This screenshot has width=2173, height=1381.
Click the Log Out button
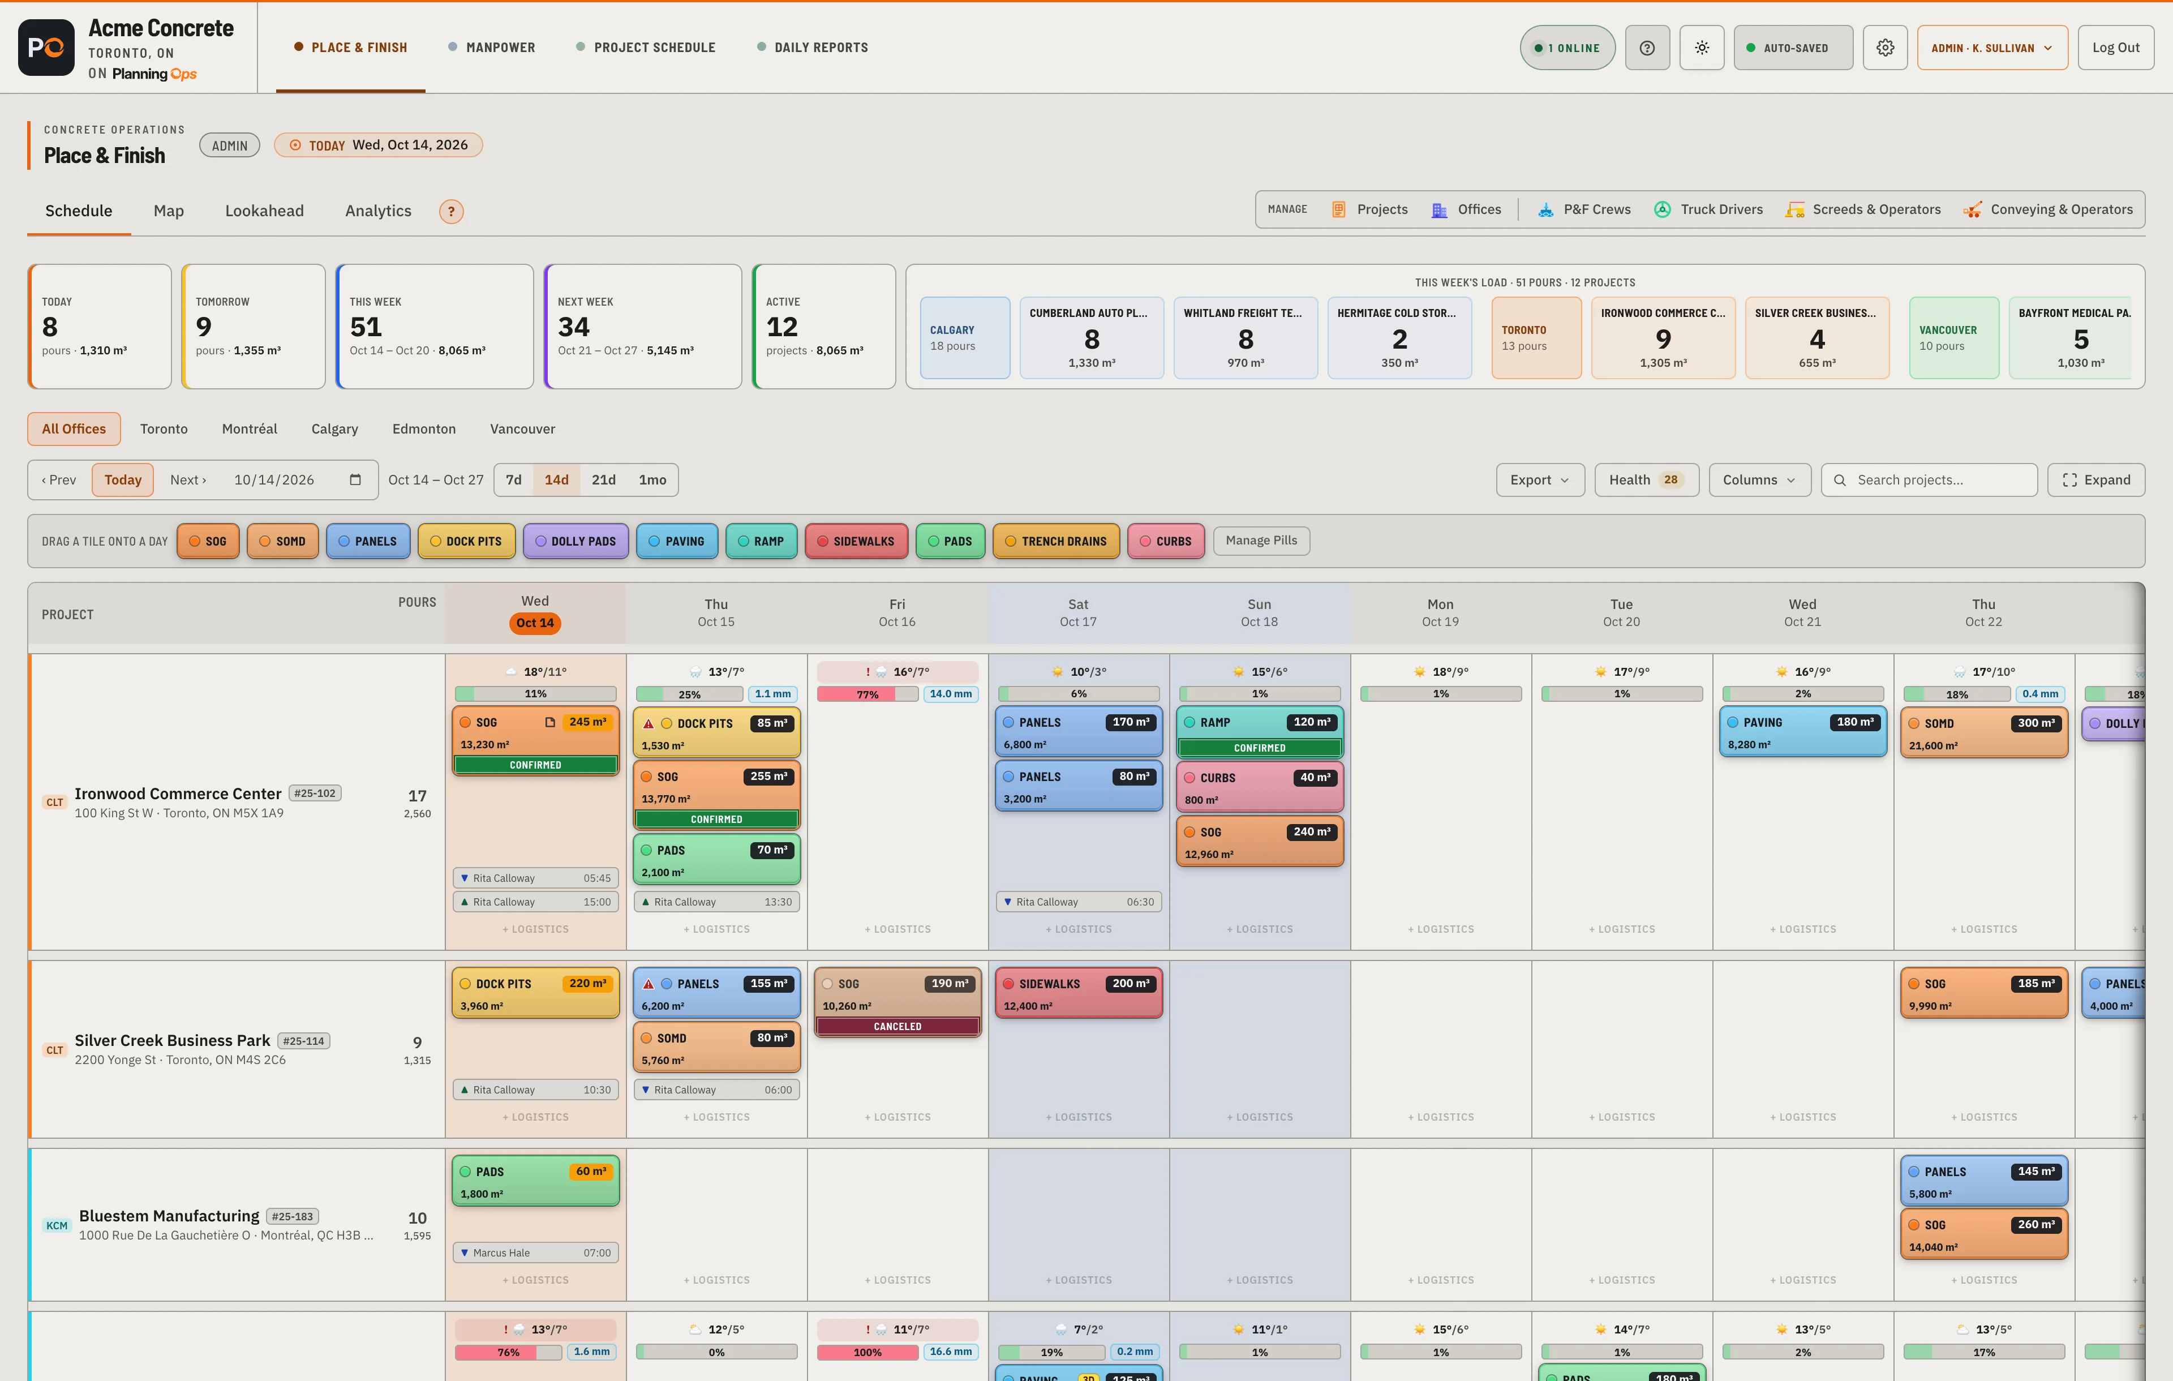tap(2115, 48)
